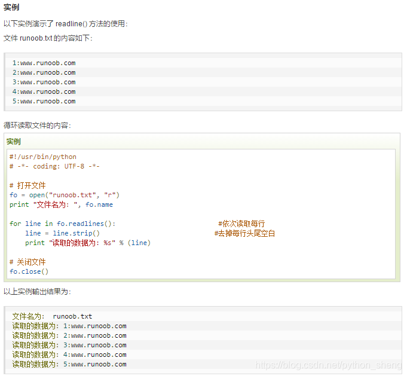Image resolution: width=407 pixels, height=376 pixels.
Task: Click the shebang line '#!/usr/bin/python'
Action: pos(43,157)
